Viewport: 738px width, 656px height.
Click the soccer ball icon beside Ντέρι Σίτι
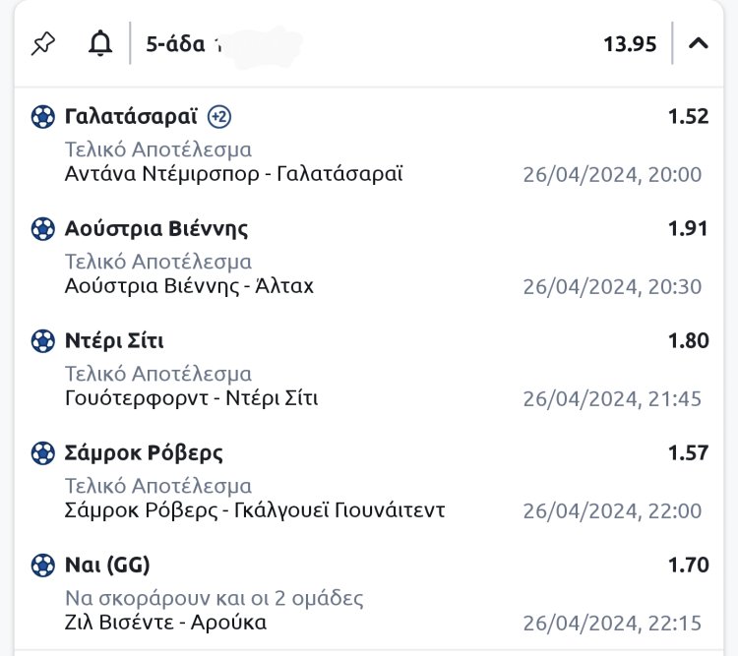pos(43,341)
